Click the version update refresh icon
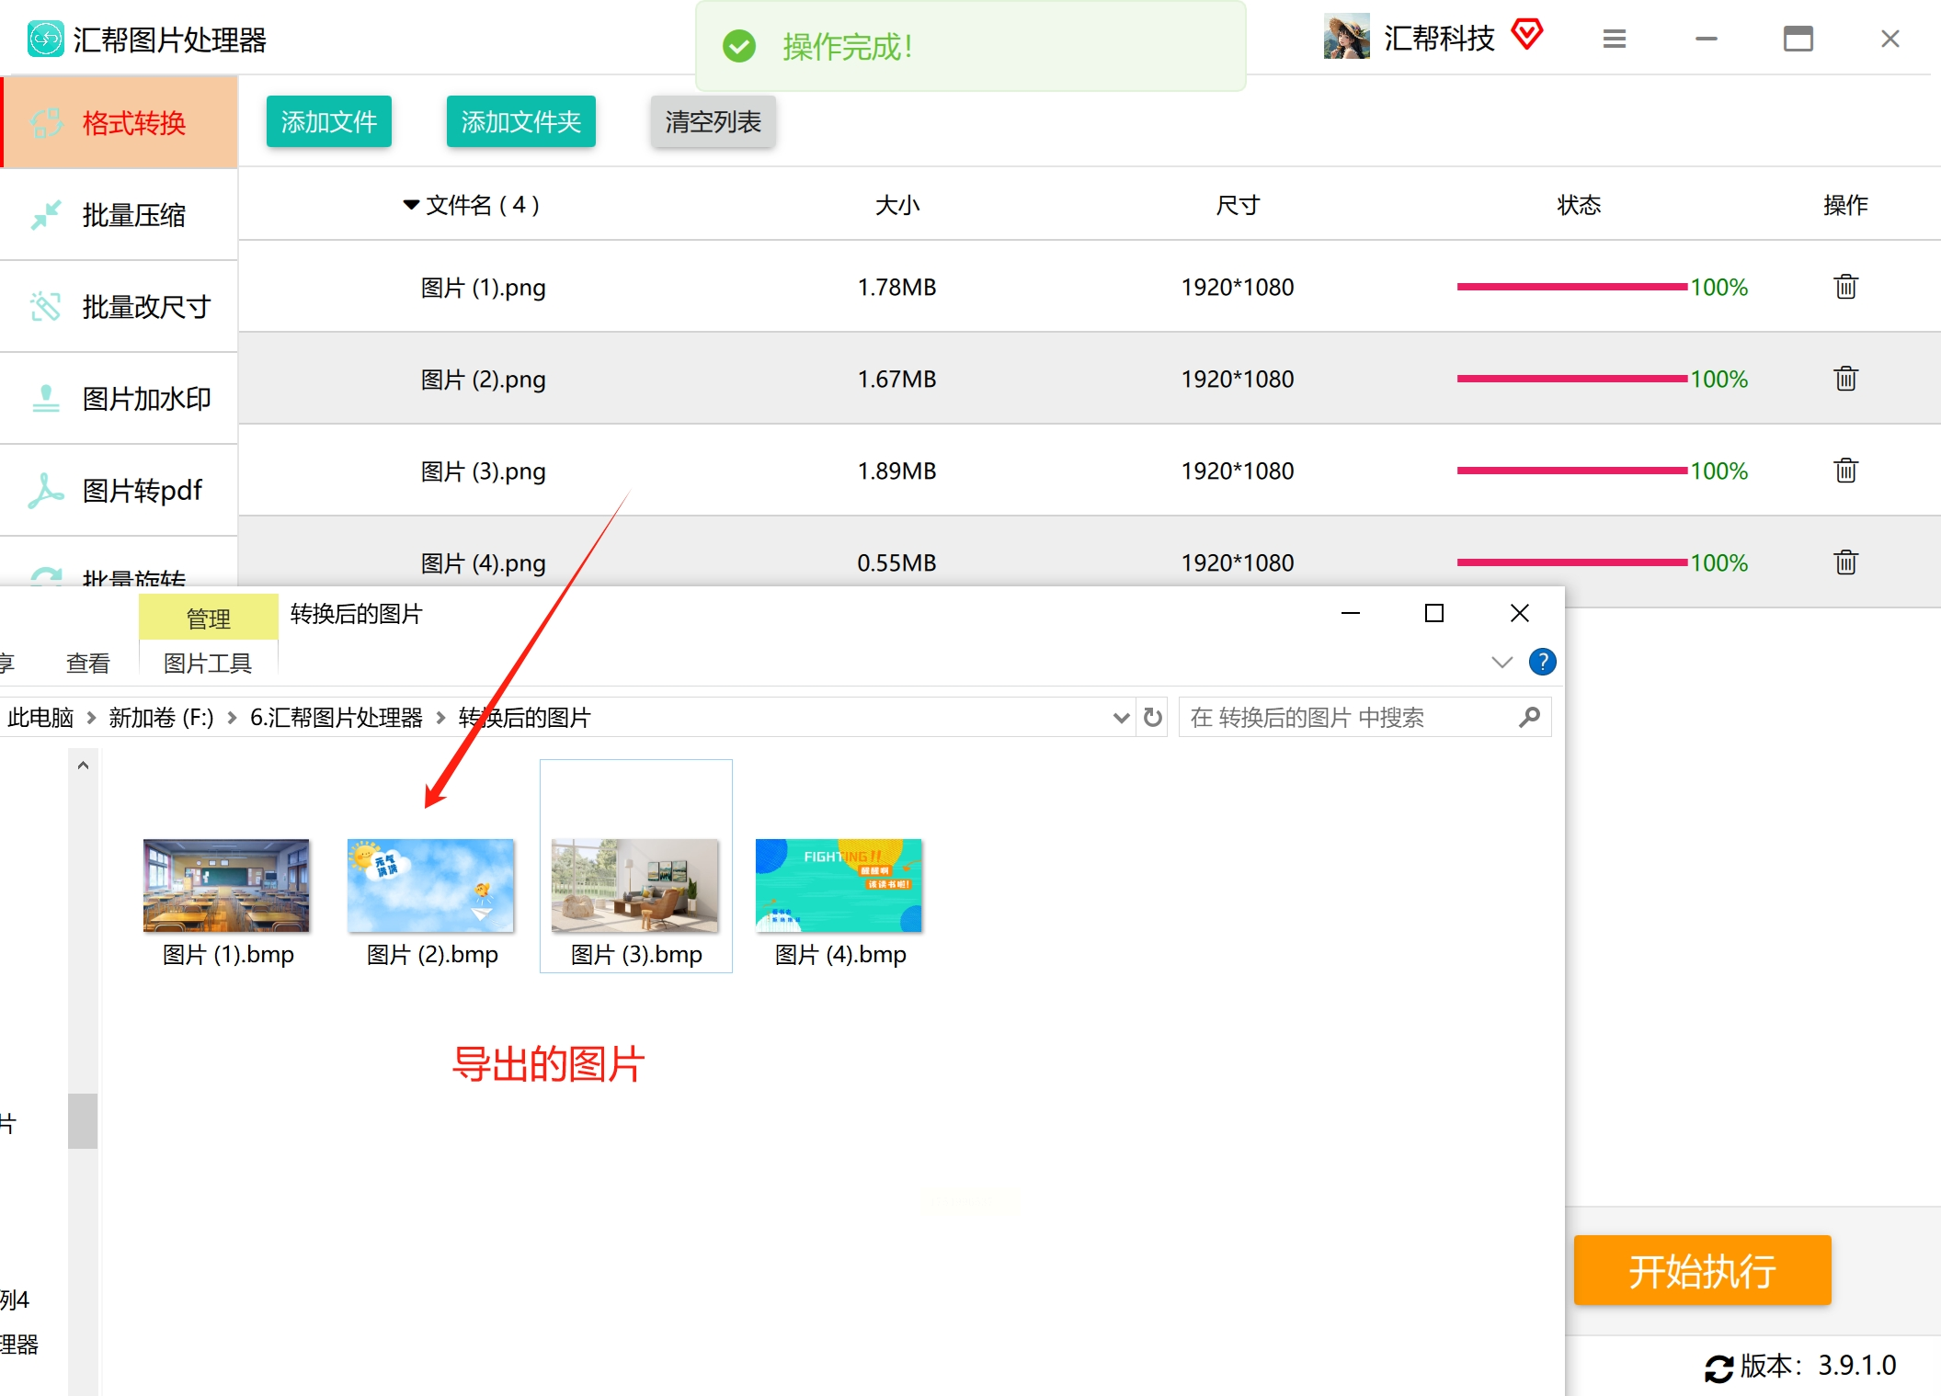Image resolution: width=1941 pixels, height=1396 pixels. tap(1718, 1368)
